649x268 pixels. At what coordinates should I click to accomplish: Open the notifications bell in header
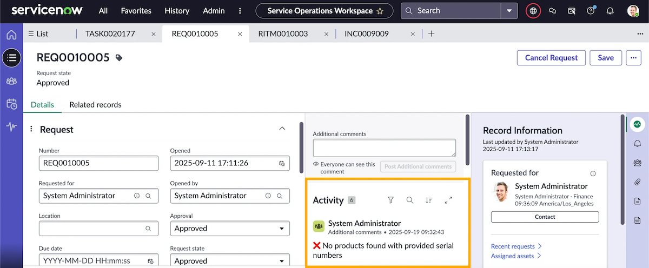610,11
